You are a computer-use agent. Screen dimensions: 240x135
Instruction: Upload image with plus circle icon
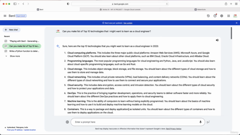coord(67,122)
